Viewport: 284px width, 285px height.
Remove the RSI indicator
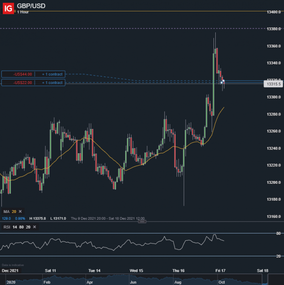click(x=35, y=227)
